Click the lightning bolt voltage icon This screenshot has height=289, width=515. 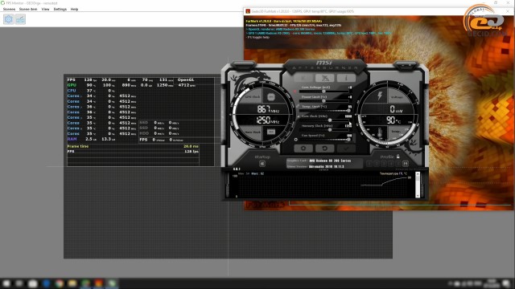[x=380, y=96]
